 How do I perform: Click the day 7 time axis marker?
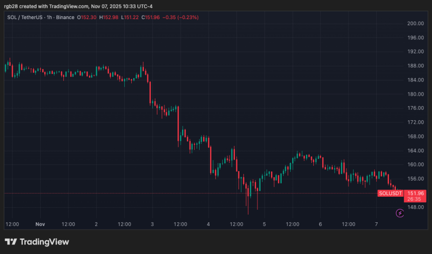click(x=377, y=224)
